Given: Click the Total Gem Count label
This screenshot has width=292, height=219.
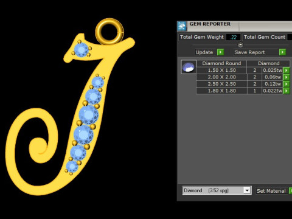Looking at the screenshot, I should [265, 37].
